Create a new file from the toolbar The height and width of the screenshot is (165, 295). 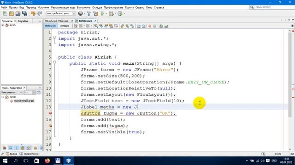pyautogui.click(x=5, y=13)
